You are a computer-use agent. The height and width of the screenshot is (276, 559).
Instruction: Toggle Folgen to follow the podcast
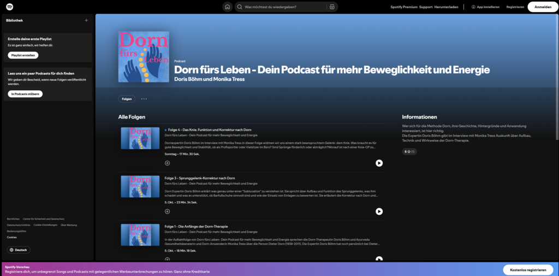coord(127,99)
